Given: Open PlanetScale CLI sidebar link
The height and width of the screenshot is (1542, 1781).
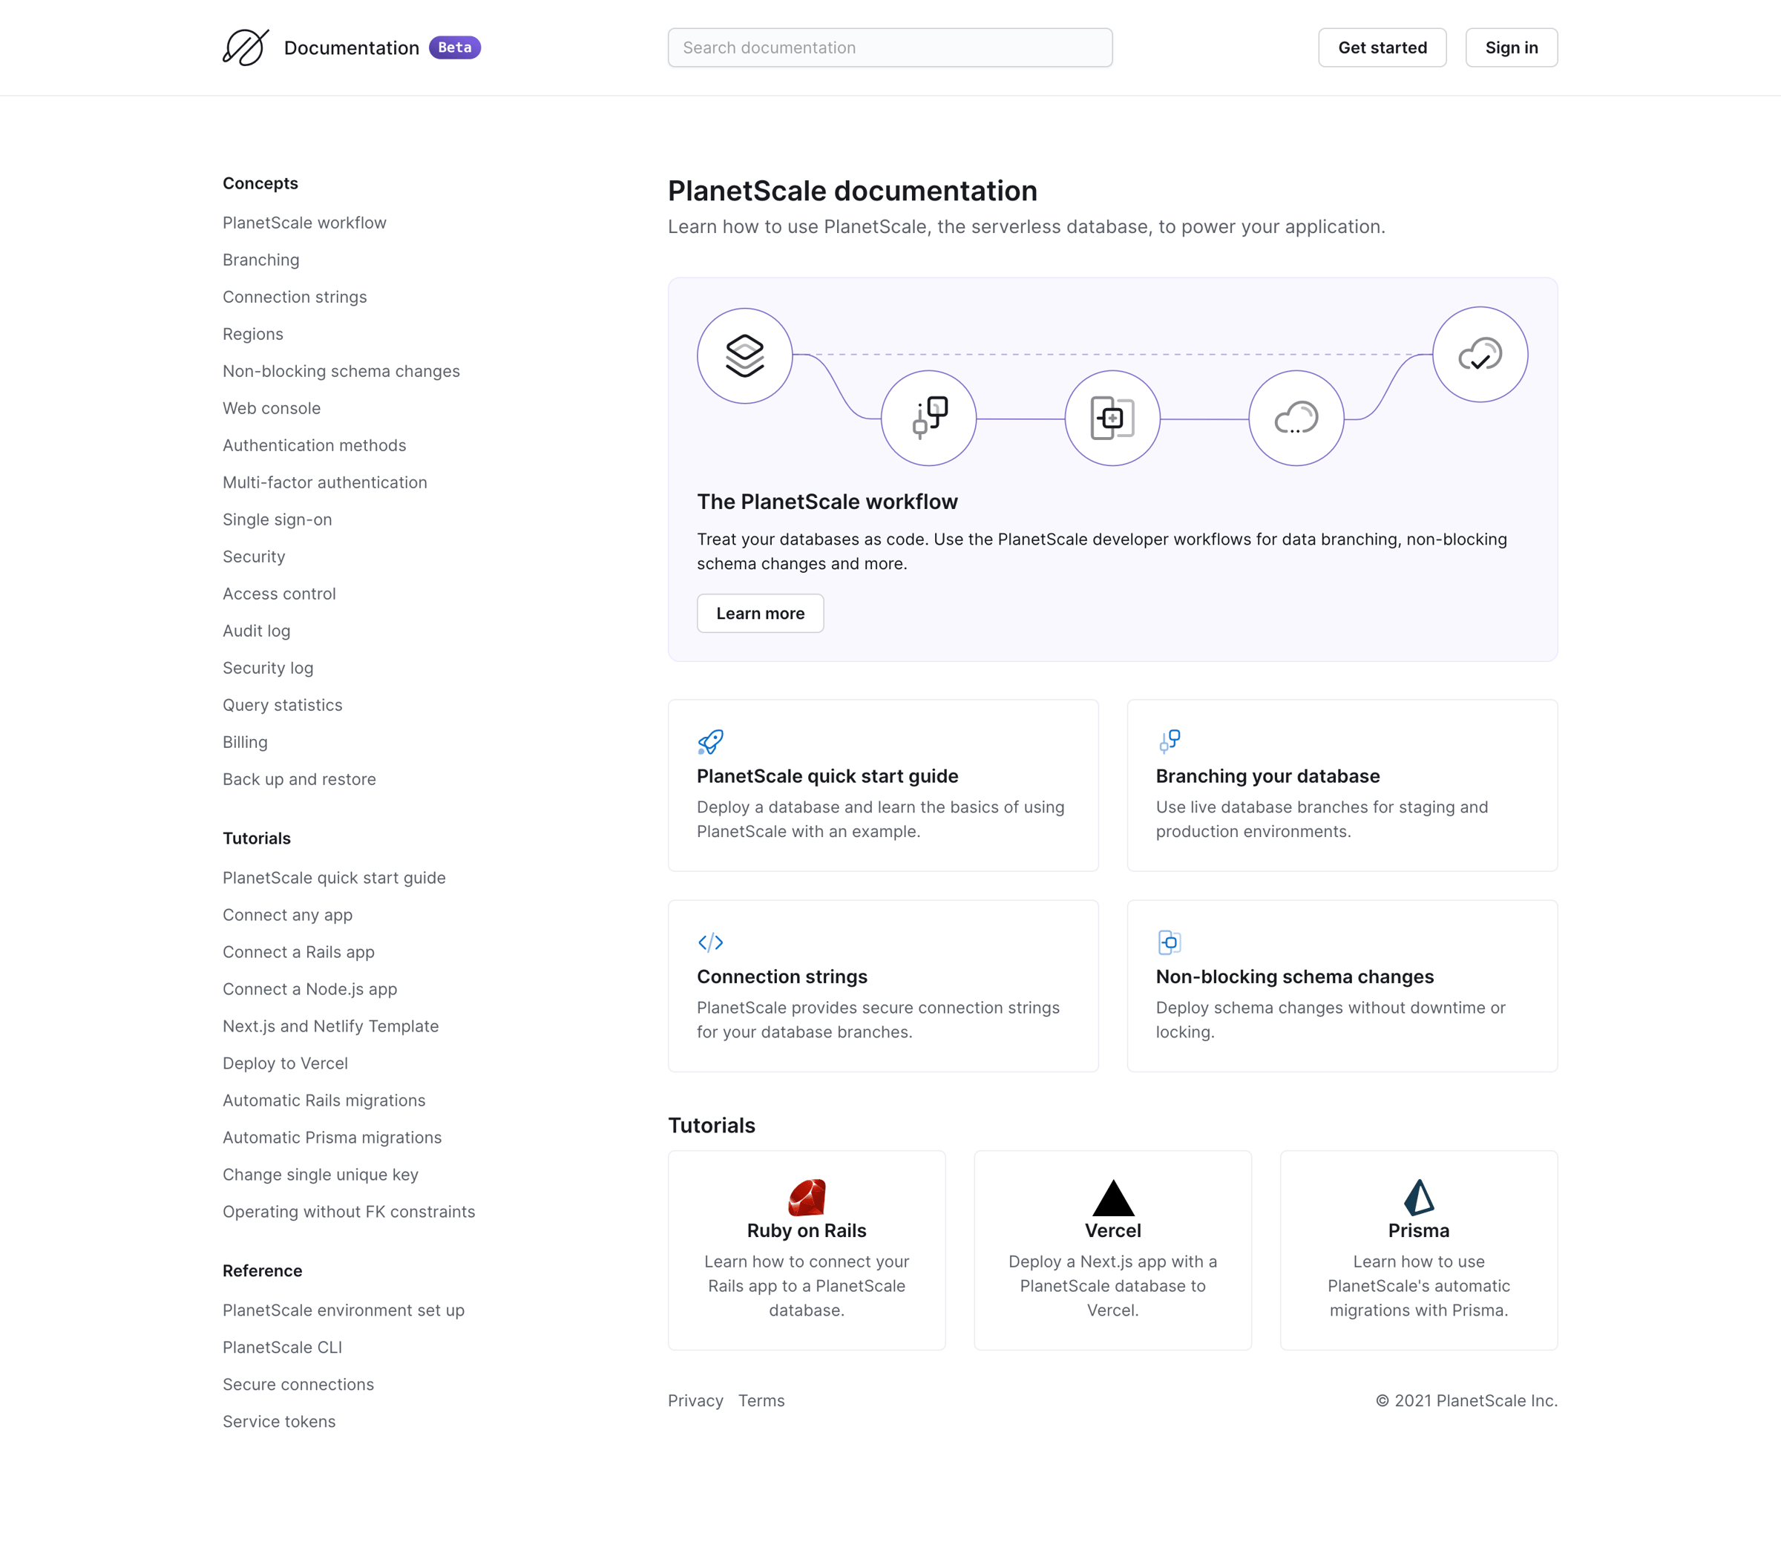Looking at the screenshot, I should (x=282, y=1347).
